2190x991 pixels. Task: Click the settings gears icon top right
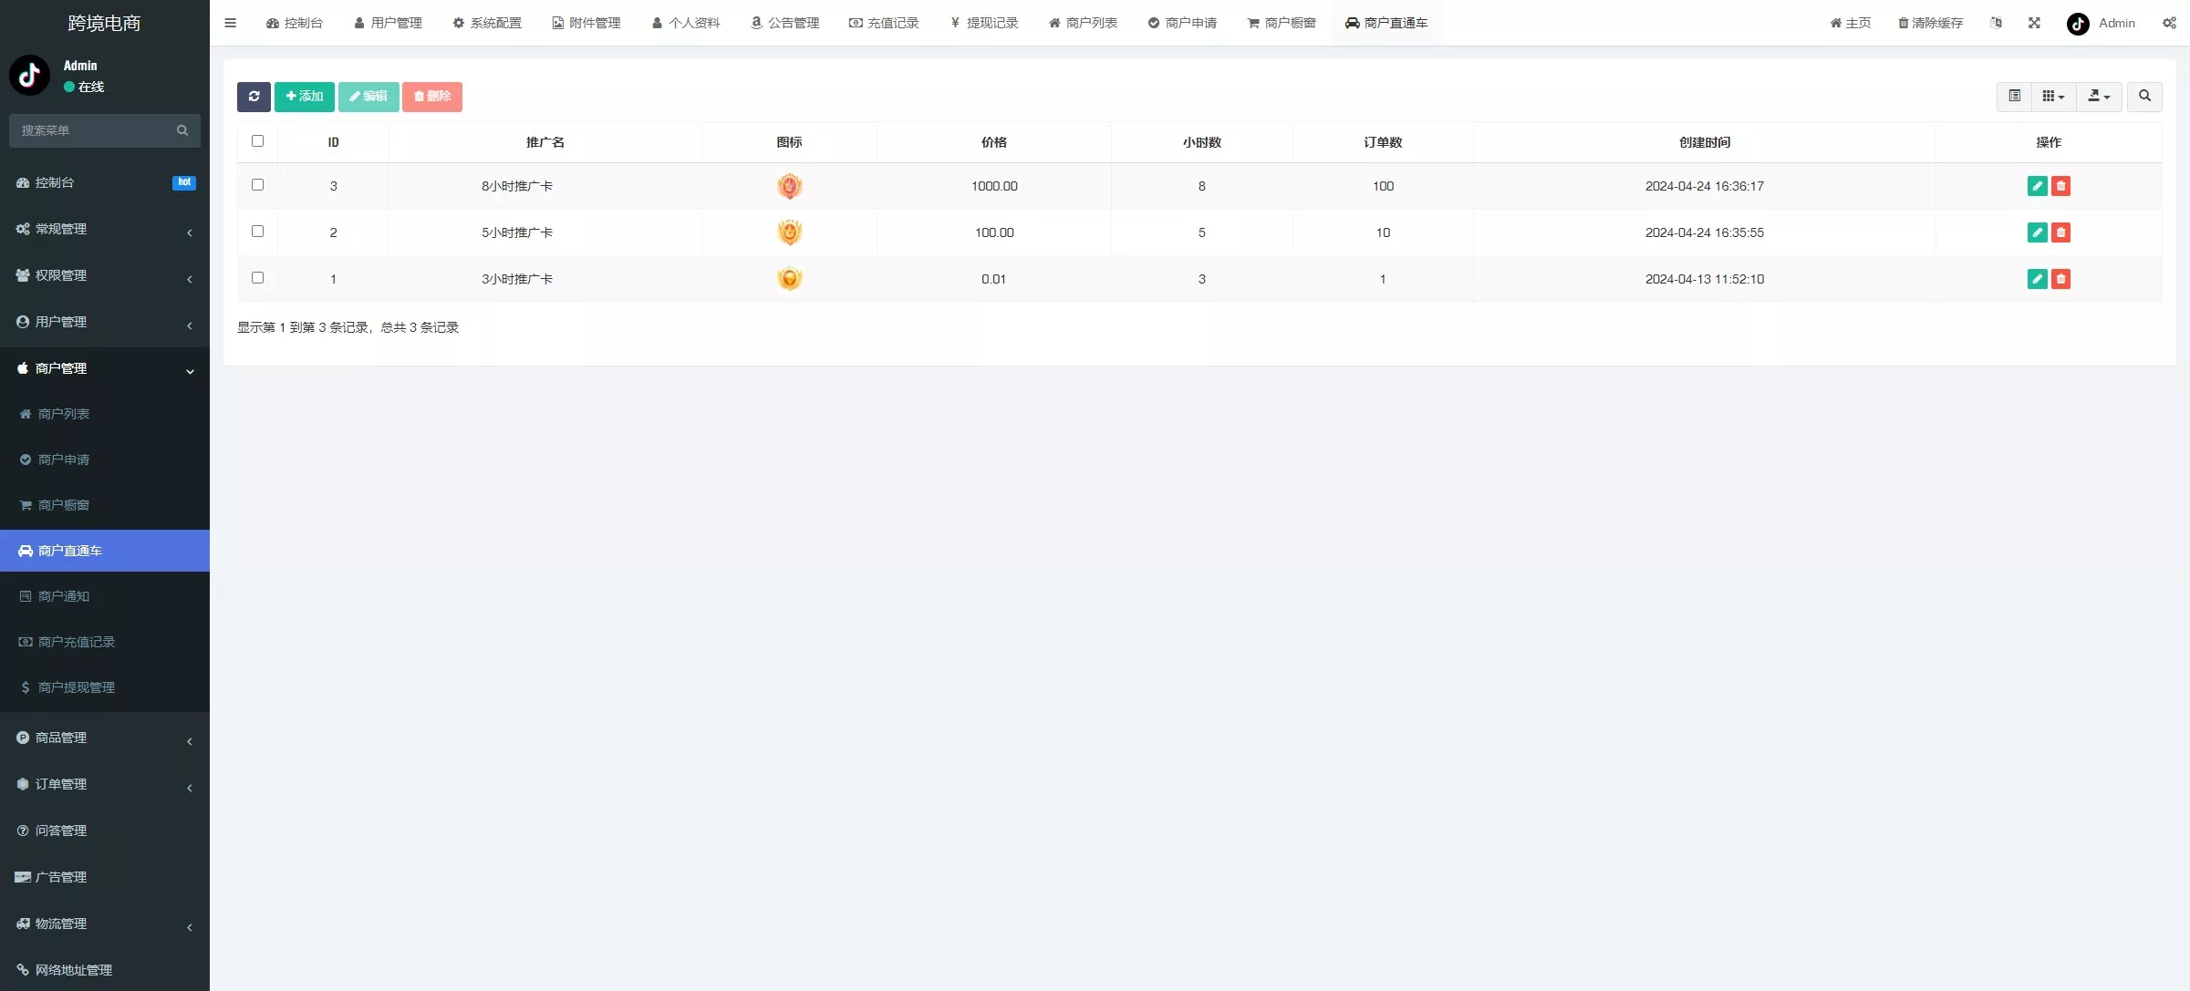pyautogui.click(x=2169, y=23)
